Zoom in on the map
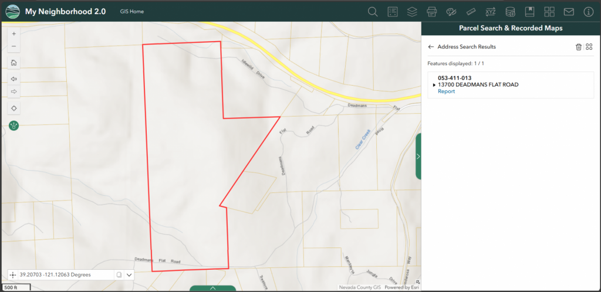The height and width of the screenshot is (292, 601). tap(14, 33)
